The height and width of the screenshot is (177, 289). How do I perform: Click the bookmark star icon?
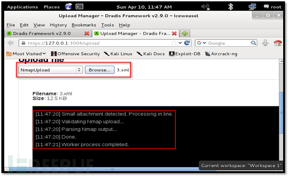click(x=174, y=43)
